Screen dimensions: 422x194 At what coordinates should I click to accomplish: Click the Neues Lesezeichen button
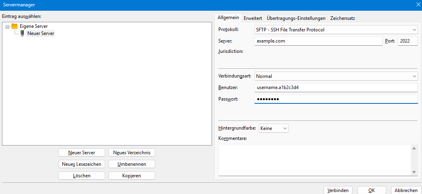point(81,164)
